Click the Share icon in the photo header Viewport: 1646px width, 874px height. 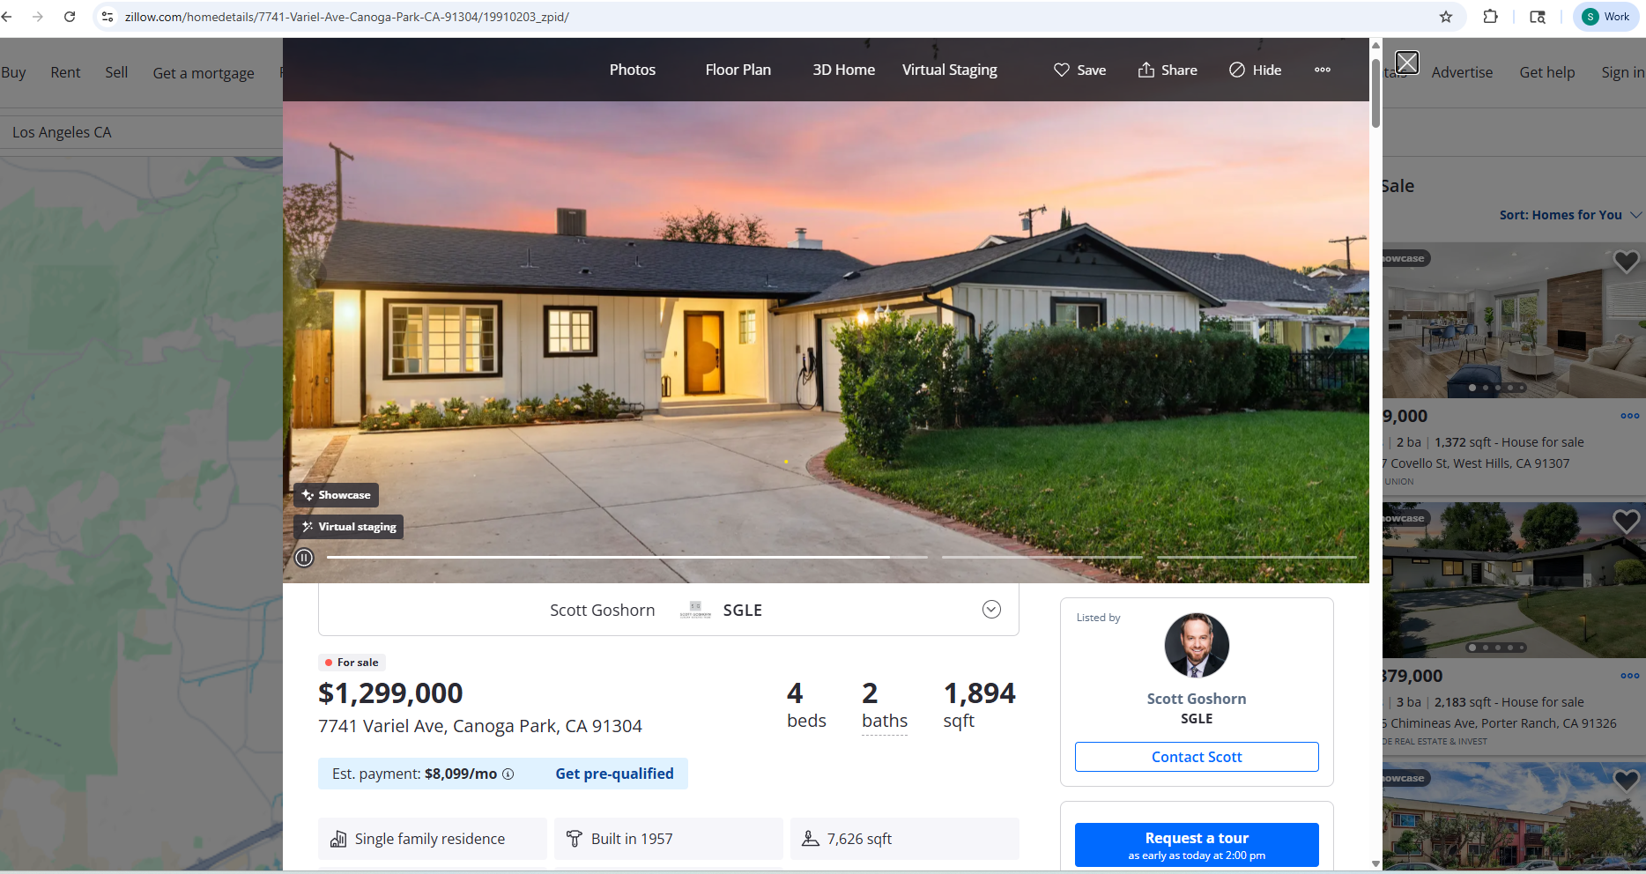tap(1146, 70)
